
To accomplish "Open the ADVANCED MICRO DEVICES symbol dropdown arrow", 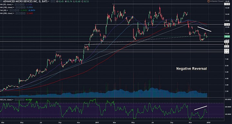I will tap(49, 1).
